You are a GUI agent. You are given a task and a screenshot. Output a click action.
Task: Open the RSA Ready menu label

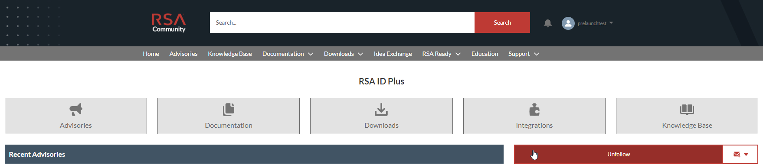coord(437,54)
